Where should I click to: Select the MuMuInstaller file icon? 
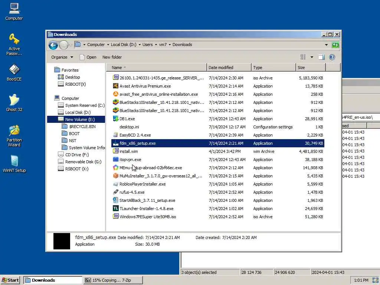coord(116,176)
